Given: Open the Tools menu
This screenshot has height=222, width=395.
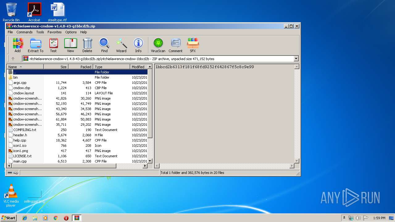Looking at the screenshot, I should point(40,32).
